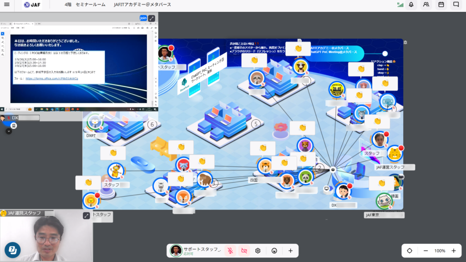Open the hamburger menu

coord(6,5)
